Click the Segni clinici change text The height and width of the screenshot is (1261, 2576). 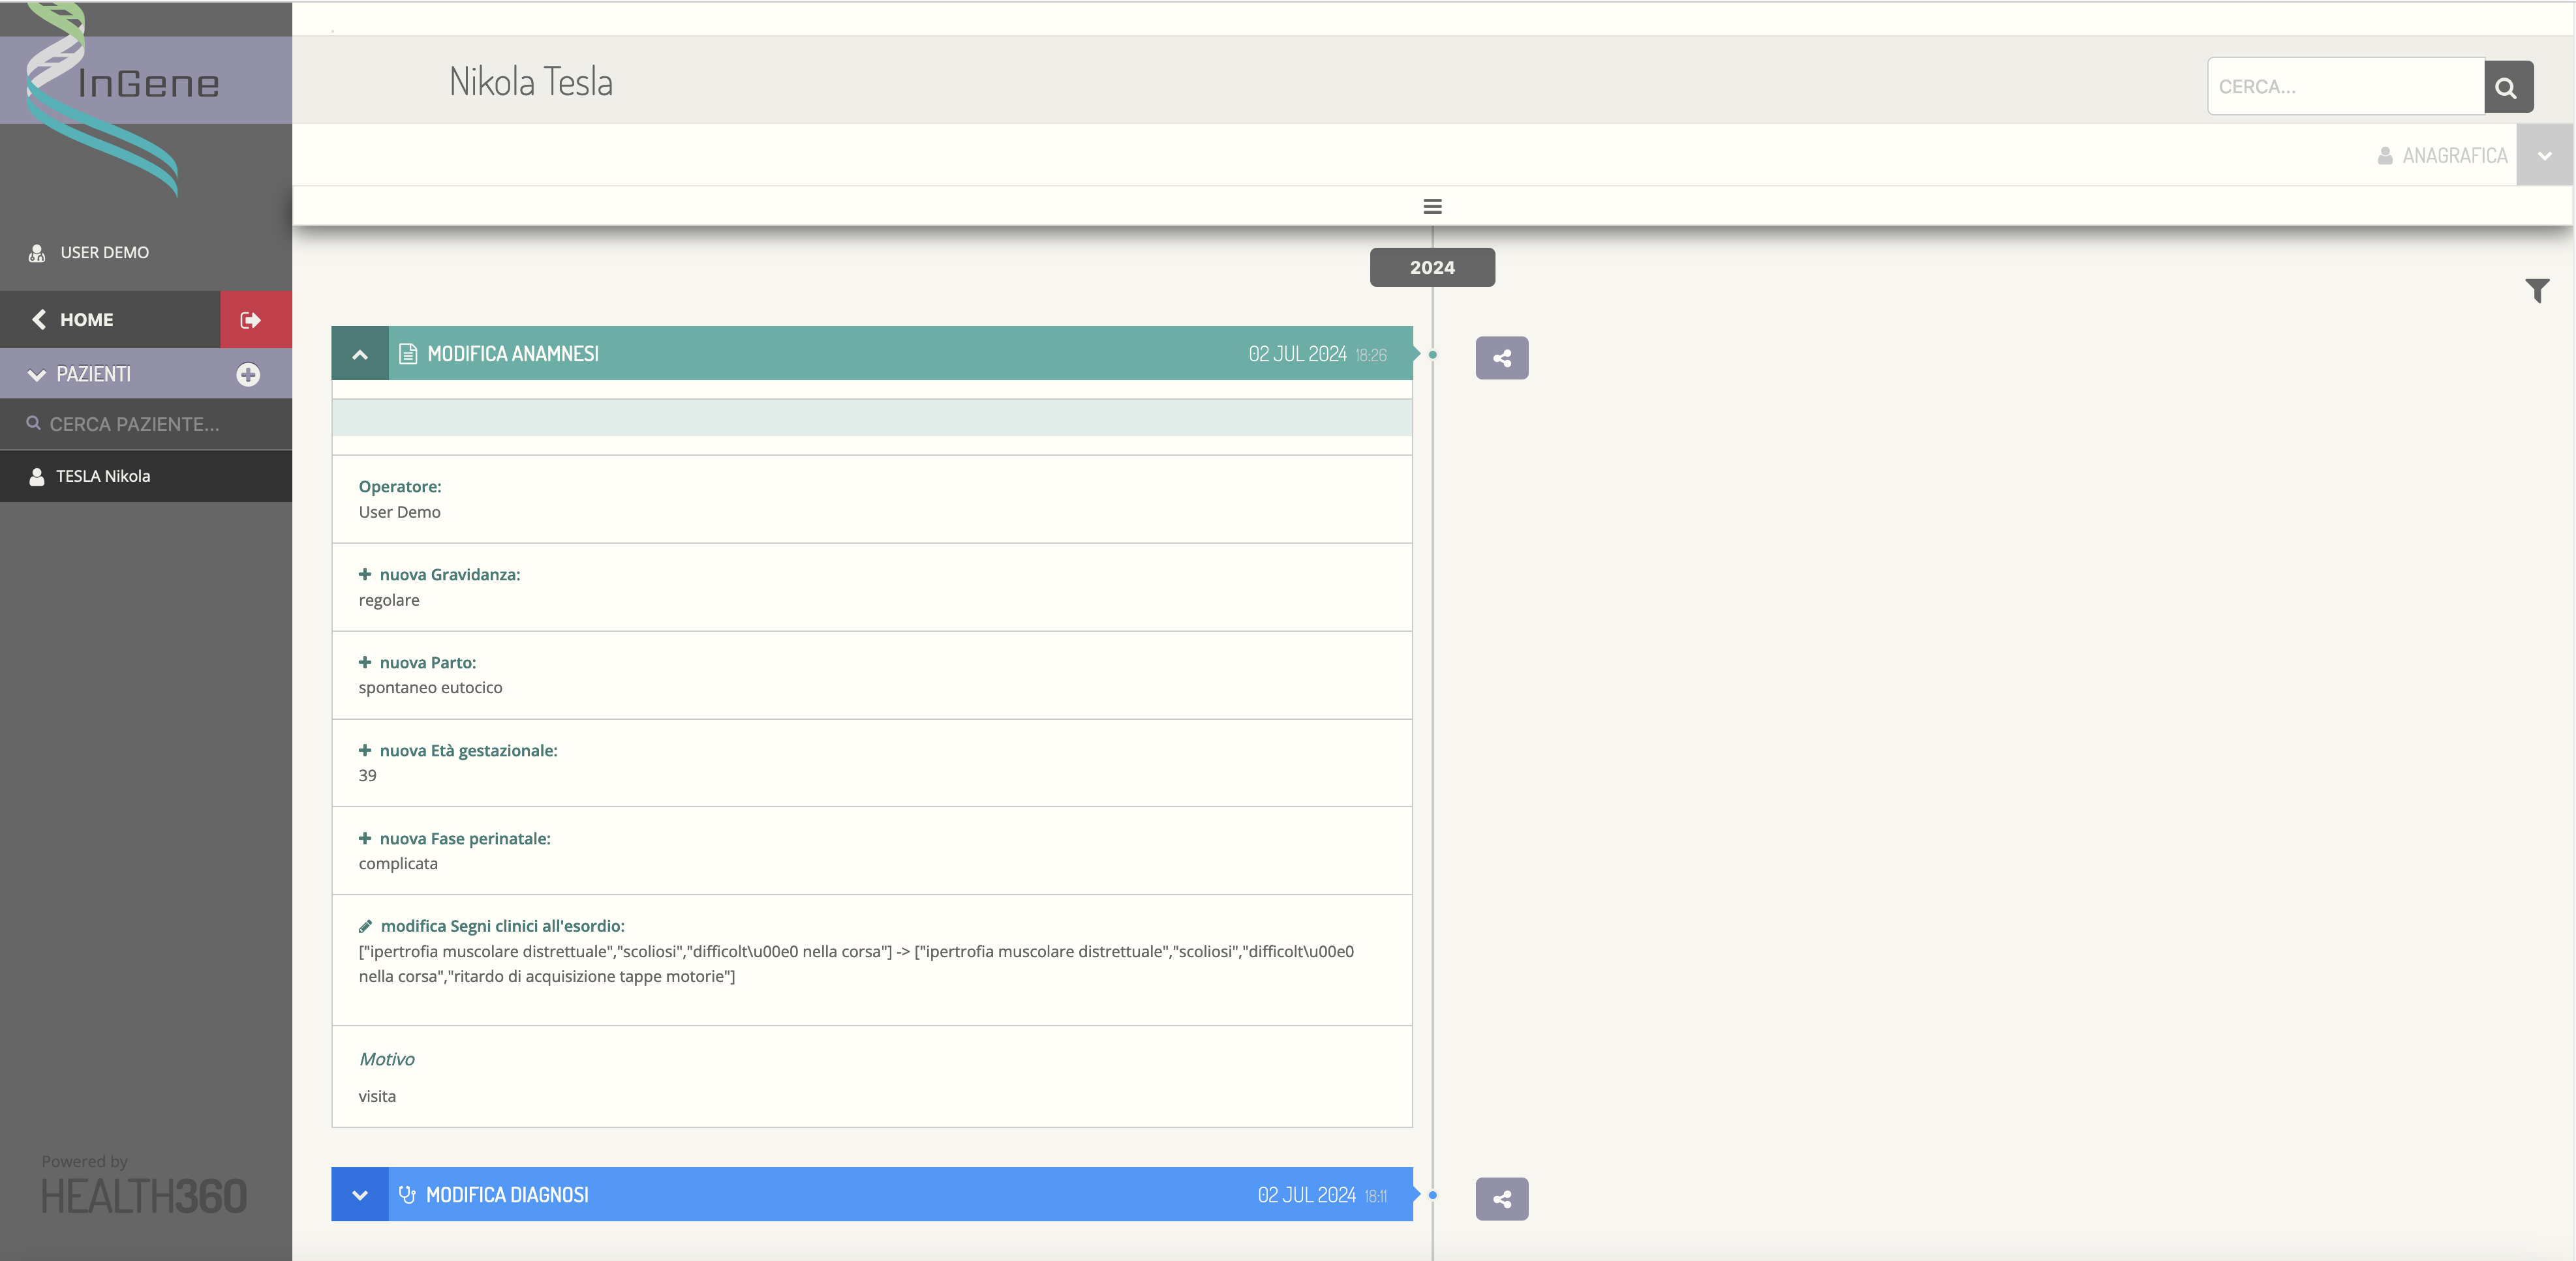click(x=857, y=964)
